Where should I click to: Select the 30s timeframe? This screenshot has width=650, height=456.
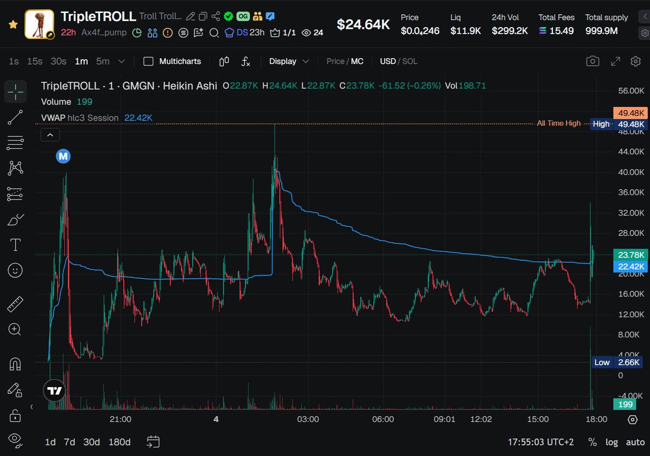click(x=58, y=61)
